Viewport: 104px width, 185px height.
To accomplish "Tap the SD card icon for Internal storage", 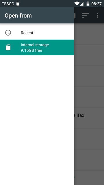I will 8,47.
